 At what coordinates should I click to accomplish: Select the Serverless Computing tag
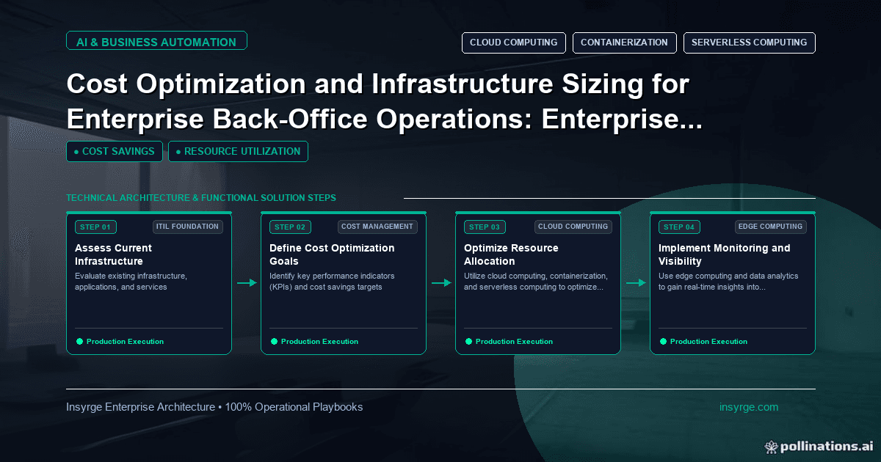750,43
